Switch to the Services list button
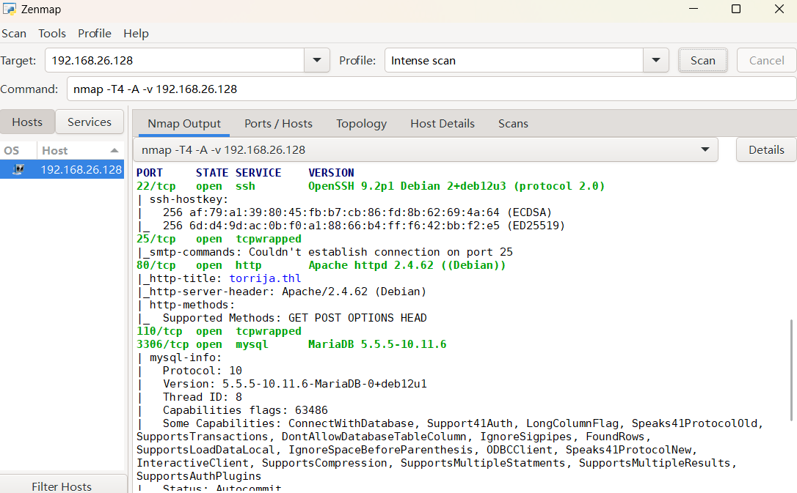Viewport: 797px width, 493px height. 90,122
